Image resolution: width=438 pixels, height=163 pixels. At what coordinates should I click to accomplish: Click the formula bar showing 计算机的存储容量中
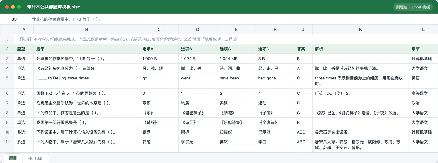pyautogui.click(x=233, y=19)
